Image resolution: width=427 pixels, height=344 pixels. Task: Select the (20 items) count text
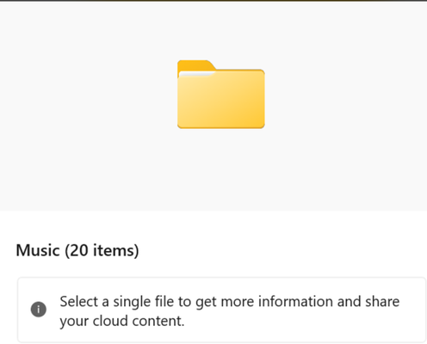coord(102,250)
